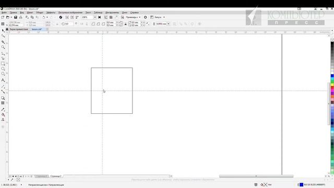
Task: Select the Connector line tool
Action: (3, 92)
